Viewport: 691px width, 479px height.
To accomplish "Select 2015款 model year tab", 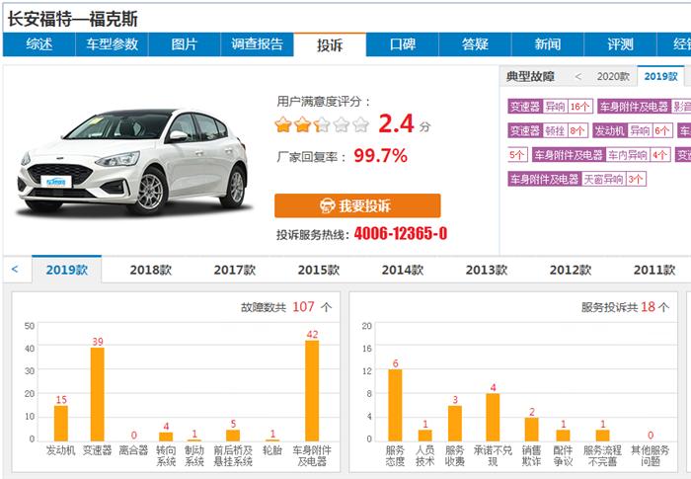I will tap(319, 270).
